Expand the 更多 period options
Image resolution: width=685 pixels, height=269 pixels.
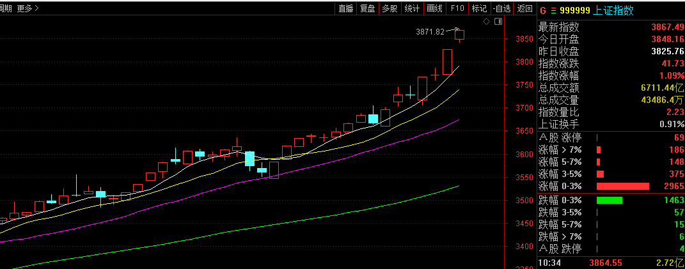pos(28,8)
